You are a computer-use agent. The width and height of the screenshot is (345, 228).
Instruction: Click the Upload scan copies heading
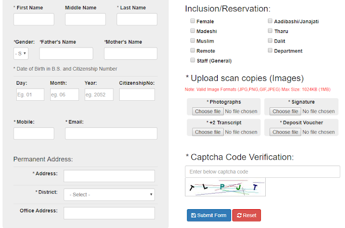[x=245, y=78]
